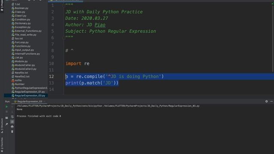
Task: Click the Restore Layout icon in Run panel
Action: pyautogui.click(x=7, y=118)
